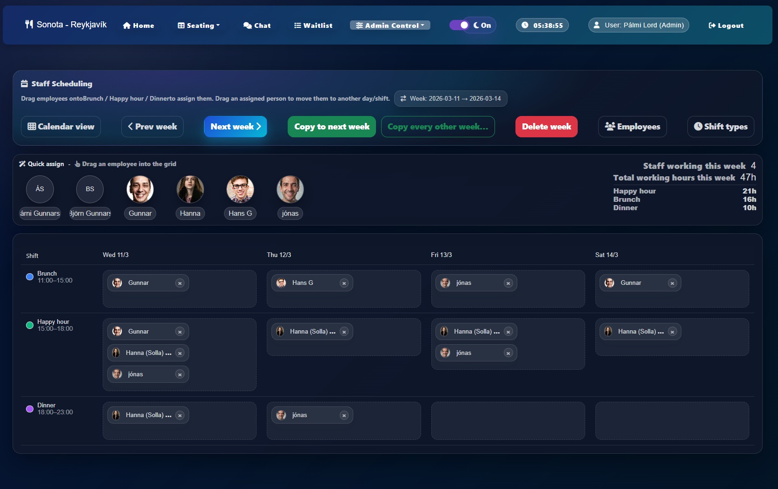Click the User: Pálmi Lord account item
778x489 pixels.
[x=638, y=25]
